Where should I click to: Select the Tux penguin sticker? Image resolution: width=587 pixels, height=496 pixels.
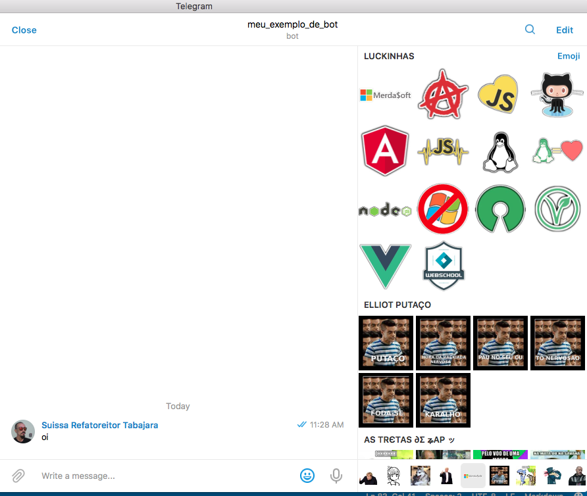(x=500, y=152)
